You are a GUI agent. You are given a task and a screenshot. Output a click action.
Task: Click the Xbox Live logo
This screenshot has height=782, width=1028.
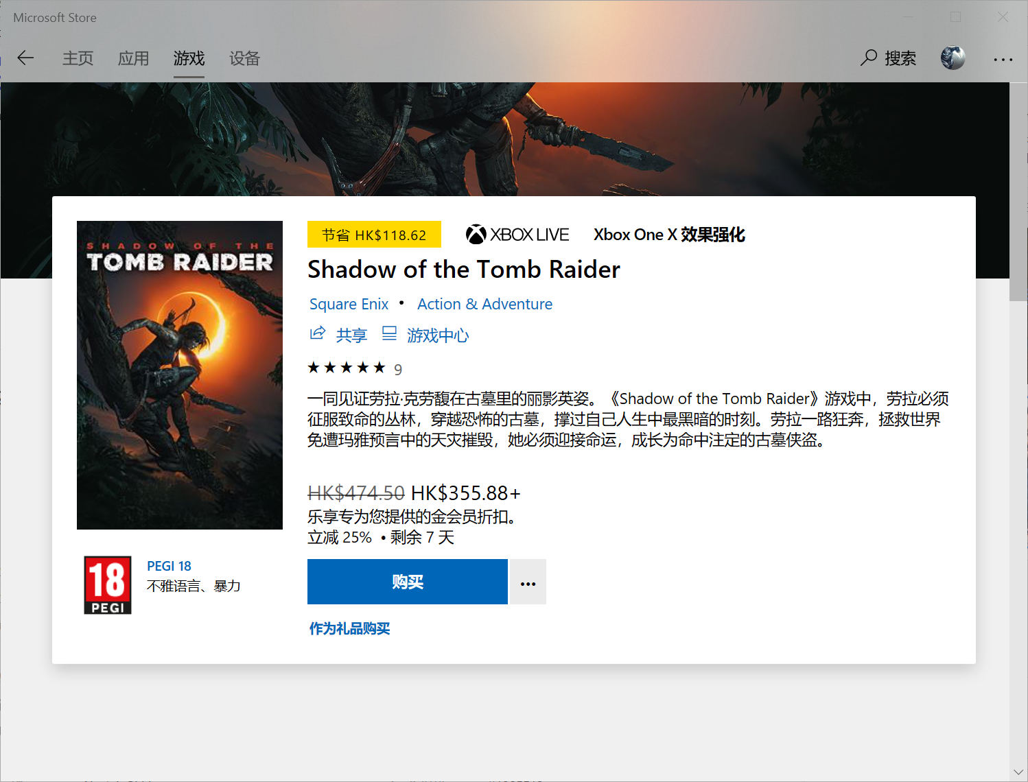click(517, 235)
